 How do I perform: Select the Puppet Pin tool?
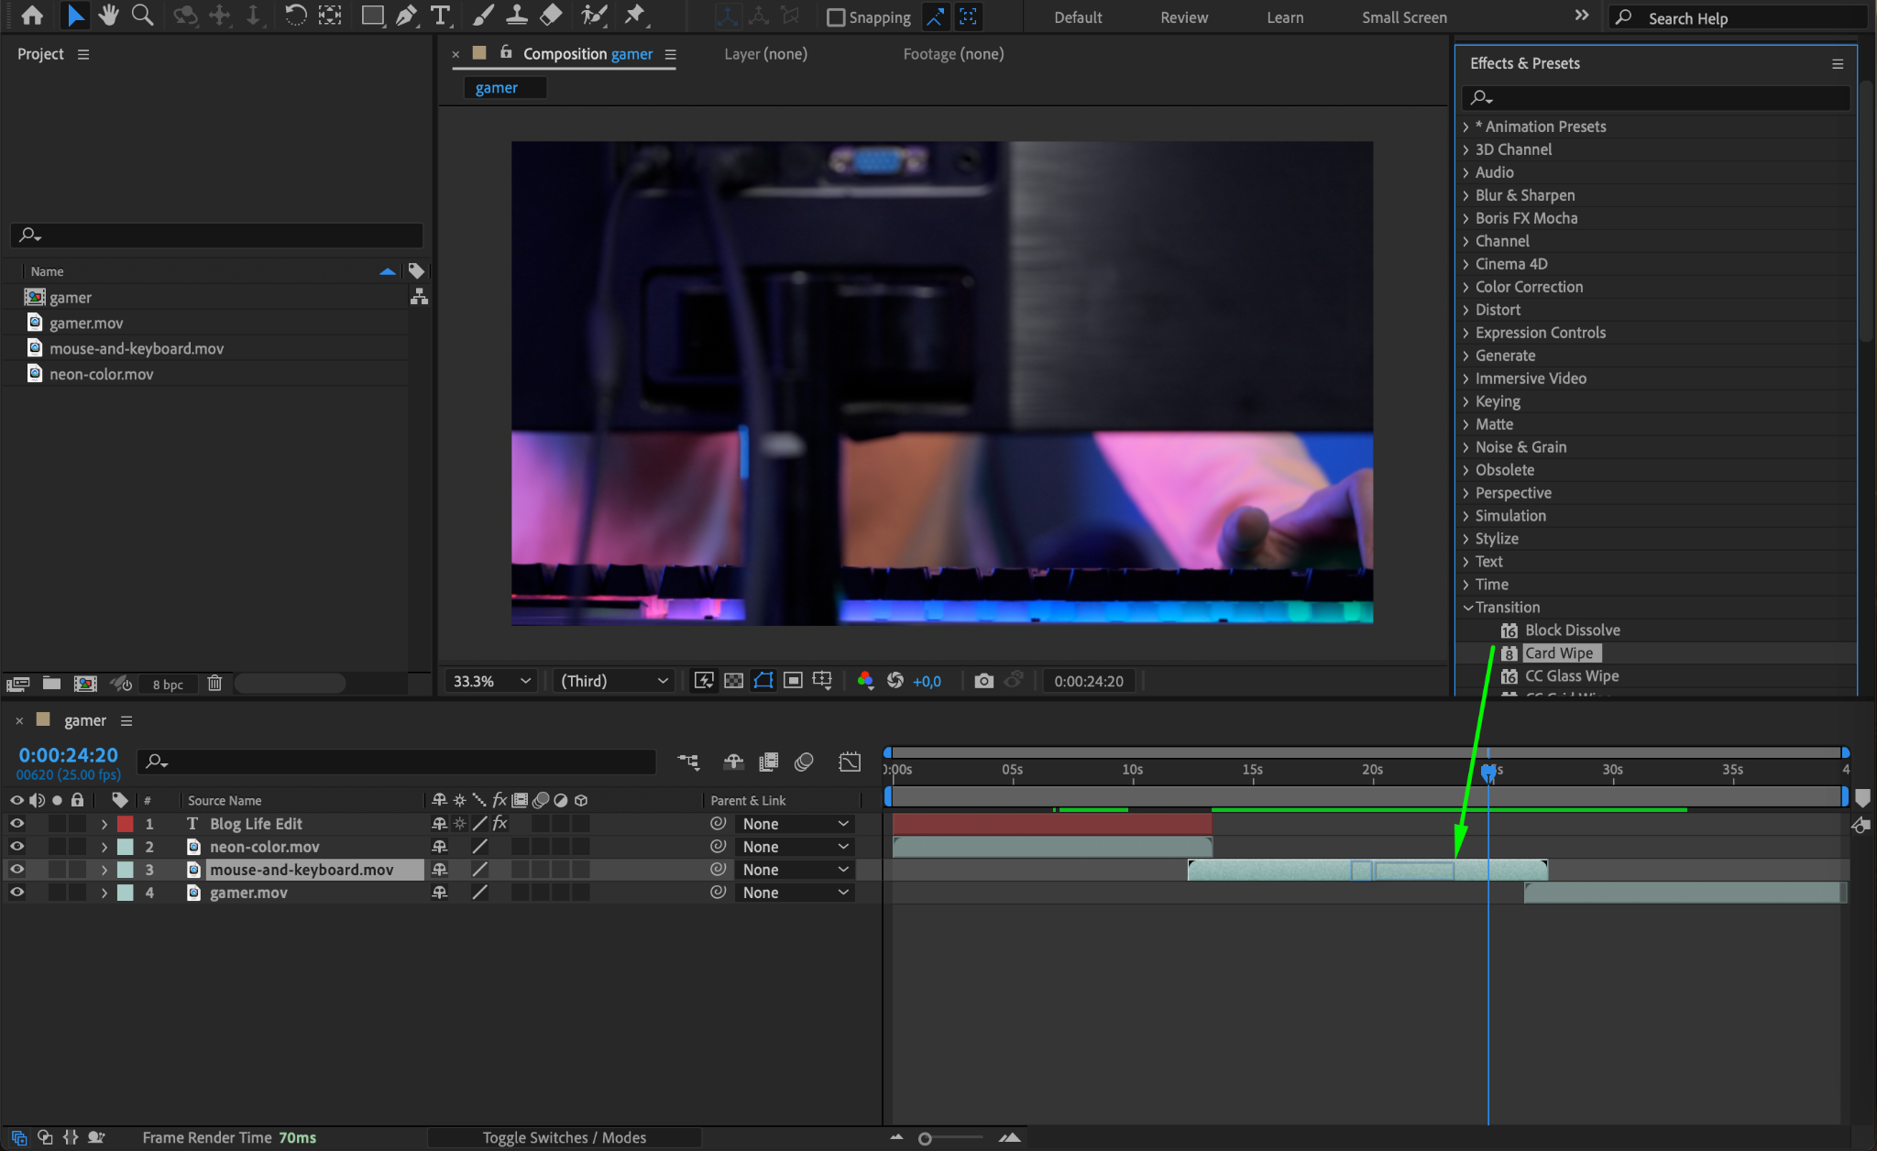pos(634,16)
